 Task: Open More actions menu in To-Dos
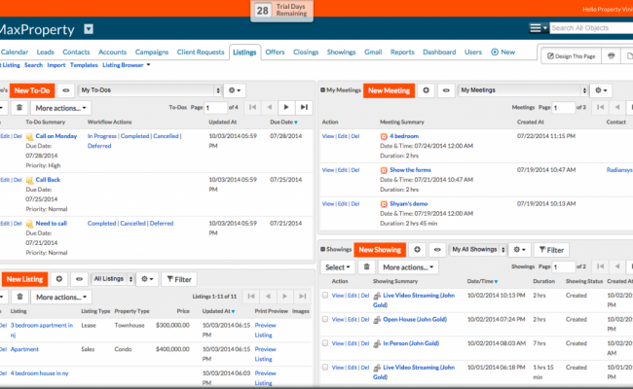click(x=60, y=108)
